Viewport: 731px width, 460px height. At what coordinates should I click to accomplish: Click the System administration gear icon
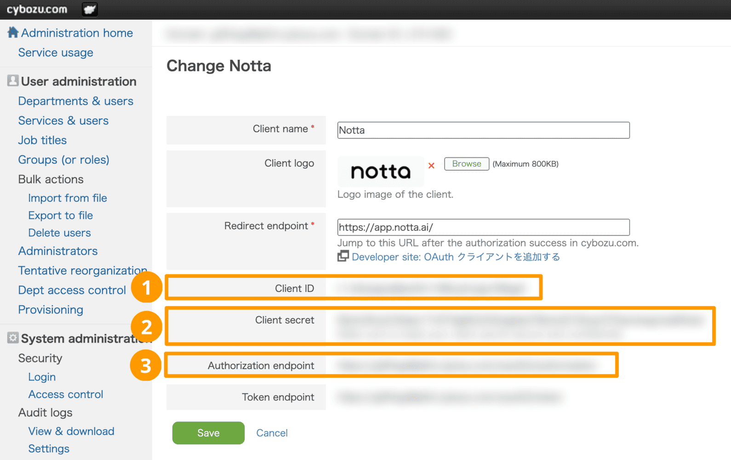click(x=13, y=338)
